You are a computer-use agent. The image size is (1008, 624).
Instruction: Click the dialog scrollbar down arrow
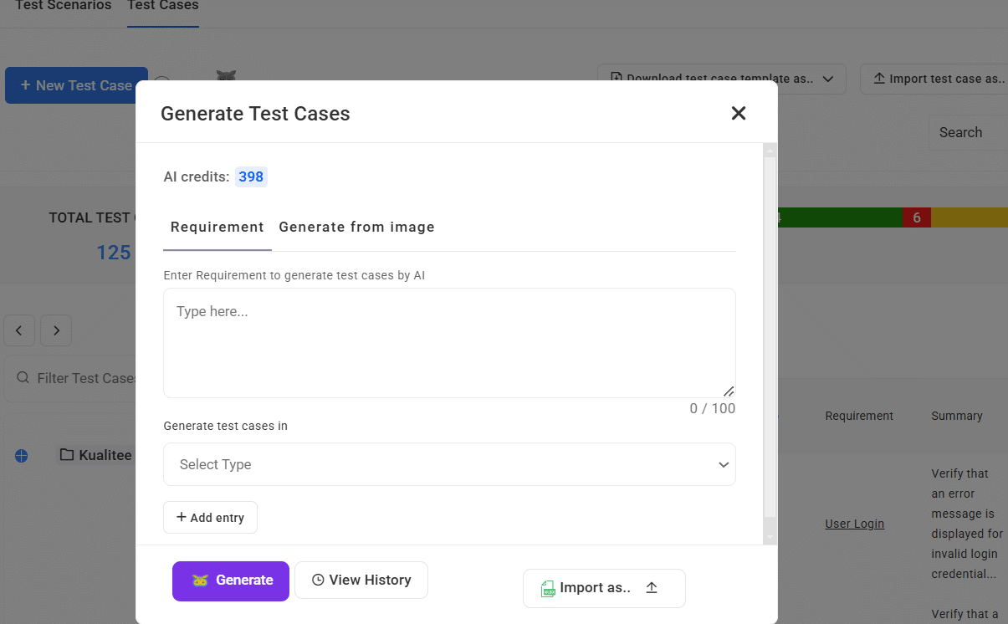(x=770, y=537)
